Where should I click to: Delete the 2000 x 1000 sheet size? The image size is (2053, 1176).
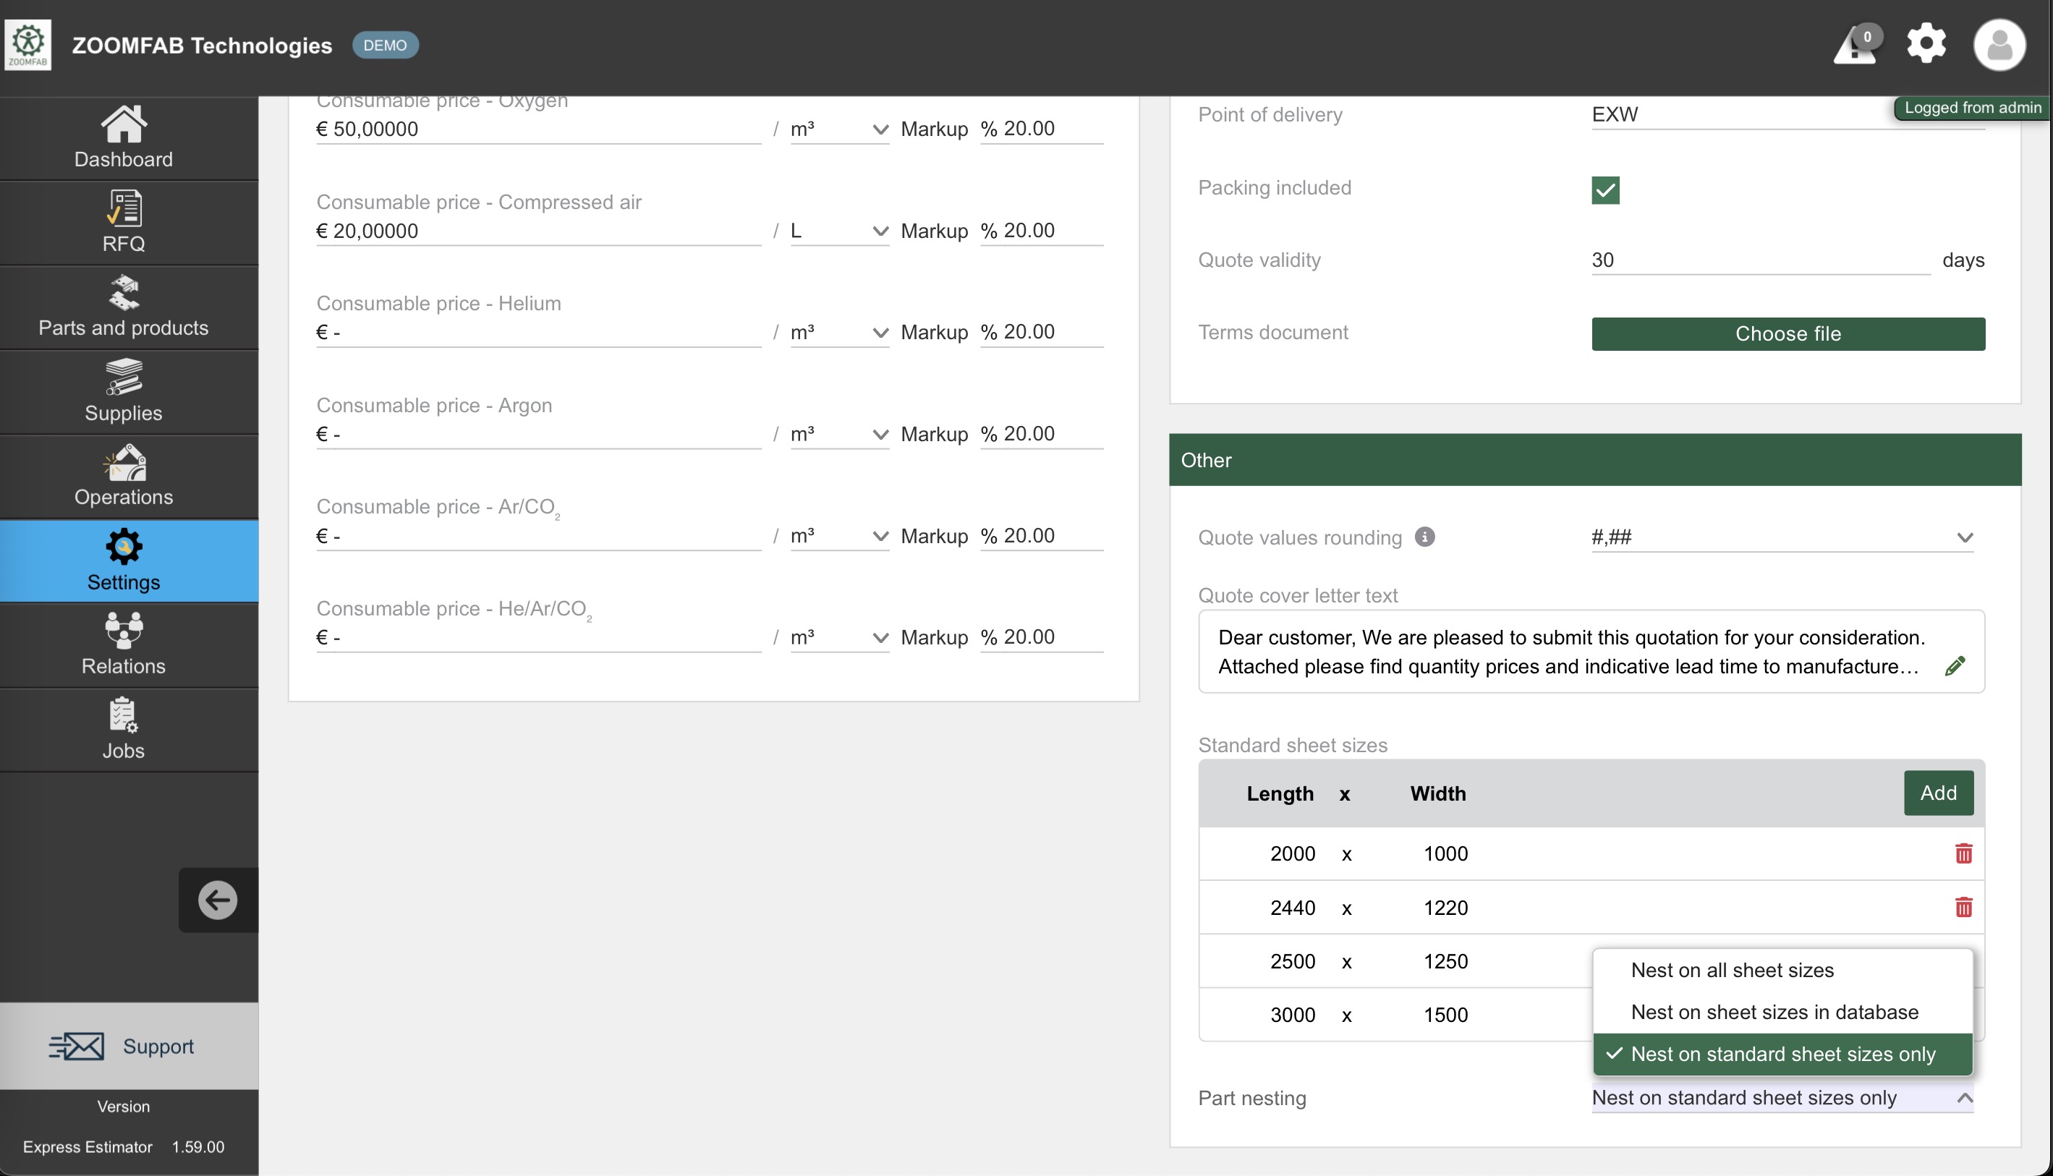(1963, 853)
